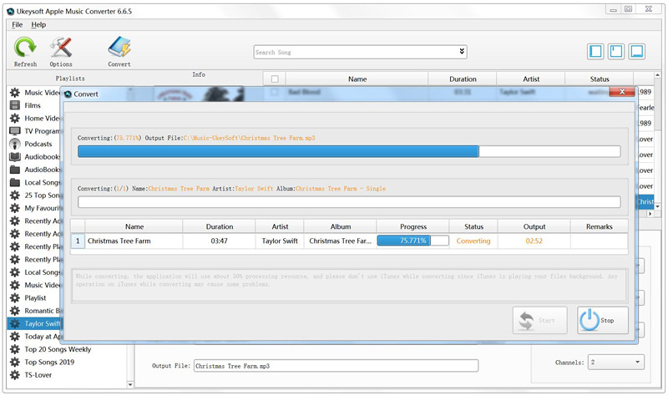
Task: Open the Help menu
Action: coord(38,25)
